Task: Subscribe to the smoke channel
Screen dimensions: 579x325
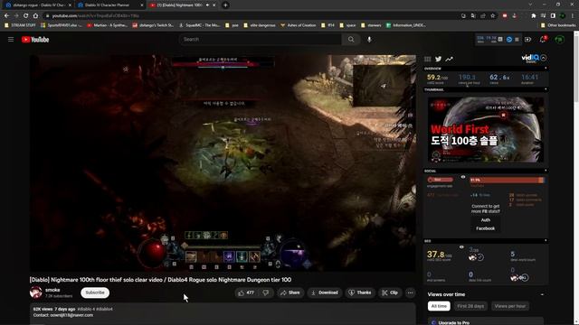Action: coord(95,292)
